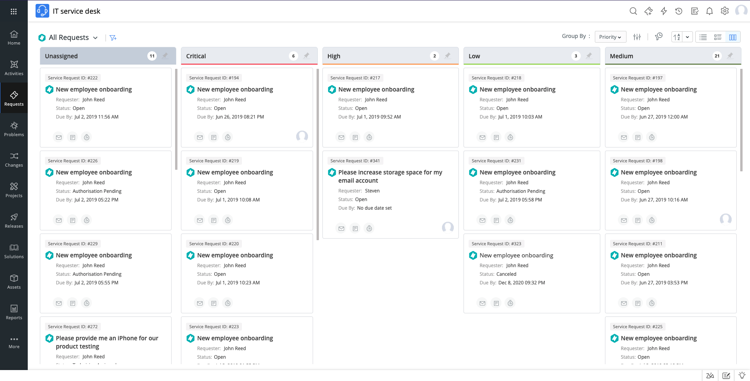Switch to list view
This screenshot has height=381, width=750.
coord(703,37)
